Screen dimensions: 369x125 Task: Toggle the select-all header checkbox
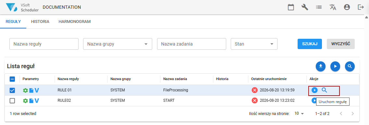(x=12, y=79)
